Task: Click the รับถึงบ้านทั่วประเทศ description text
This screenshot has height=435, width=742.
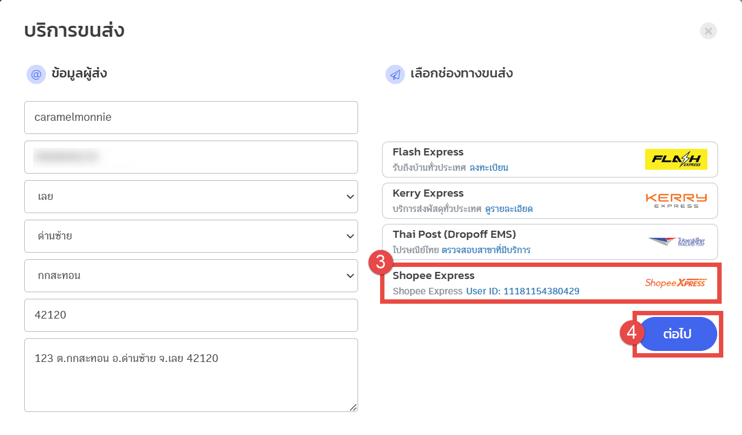Action: 429,168
